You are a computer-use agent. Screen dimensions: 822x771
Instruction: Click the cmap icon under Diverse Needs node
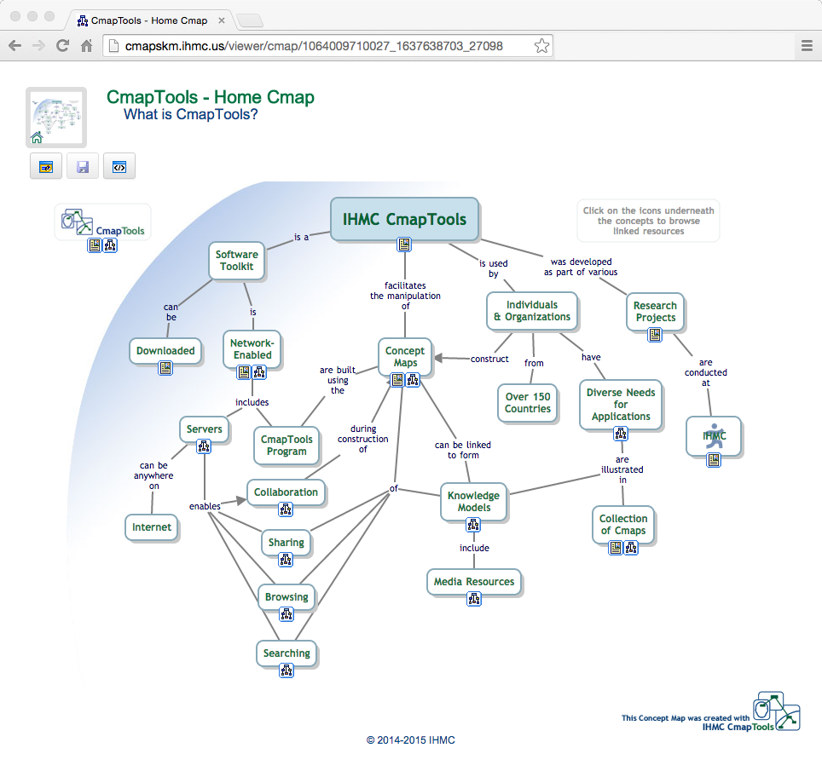click(621, 434)
